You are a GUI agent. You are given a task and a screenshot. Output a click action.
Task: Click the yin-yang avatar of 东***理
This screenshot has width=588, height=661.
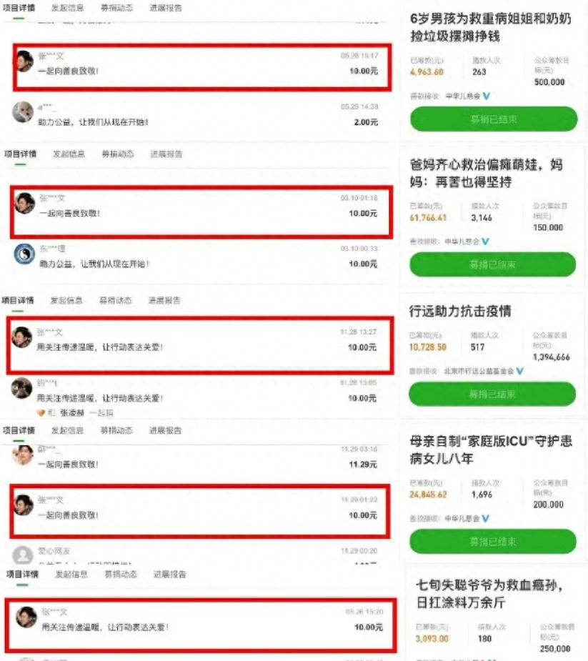[x=24, y=254]
